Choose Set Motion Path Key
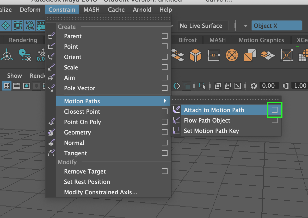308x218 pixels. coord(211,131)
